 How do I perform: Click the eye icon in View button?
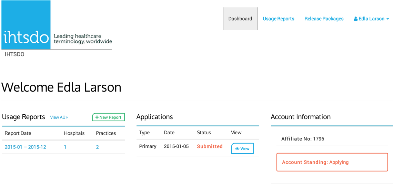237,149
